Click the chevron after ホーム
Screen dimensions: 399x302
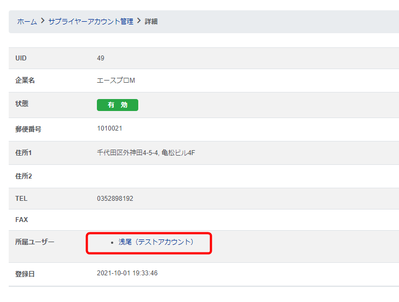pyautogui.click(x=42, y=22)
